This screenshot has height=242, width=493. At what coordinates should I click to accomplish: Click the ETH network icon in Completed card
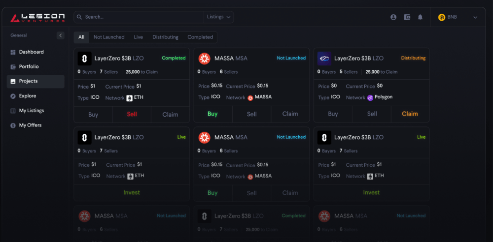click(x=130, y=98)
